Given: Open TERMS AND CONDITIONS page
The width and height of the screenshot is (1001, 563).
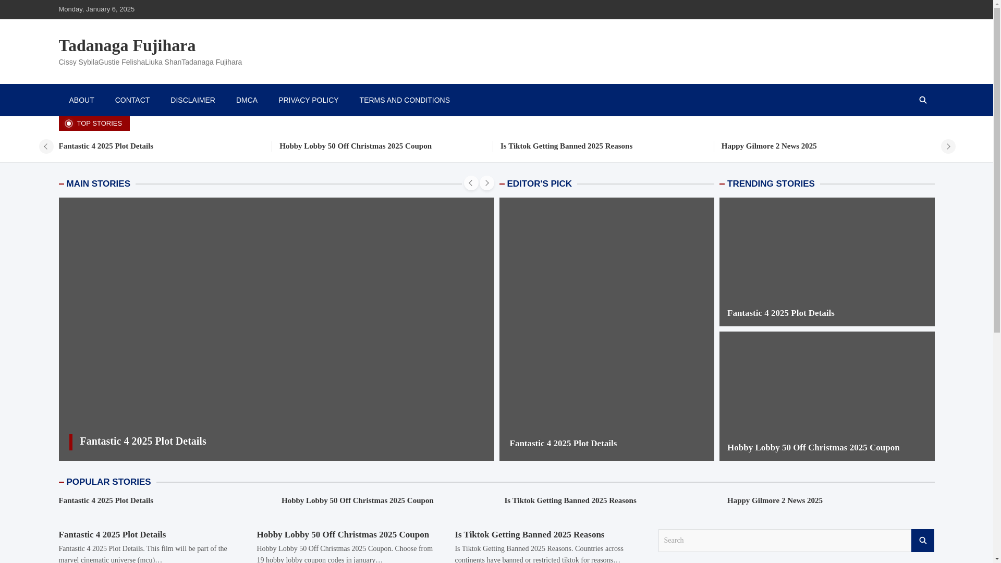Looking at the screenshot, I should [405, 100].
